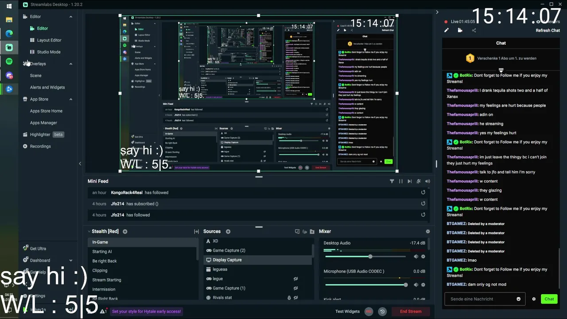Click the chat panel scrollbar
Screen dimensions: 567x319
tap(560, 268)
